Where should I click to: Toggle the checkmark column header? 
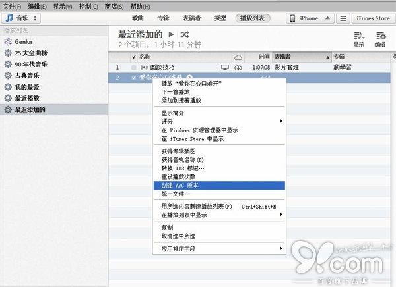(x=134, y=57)
